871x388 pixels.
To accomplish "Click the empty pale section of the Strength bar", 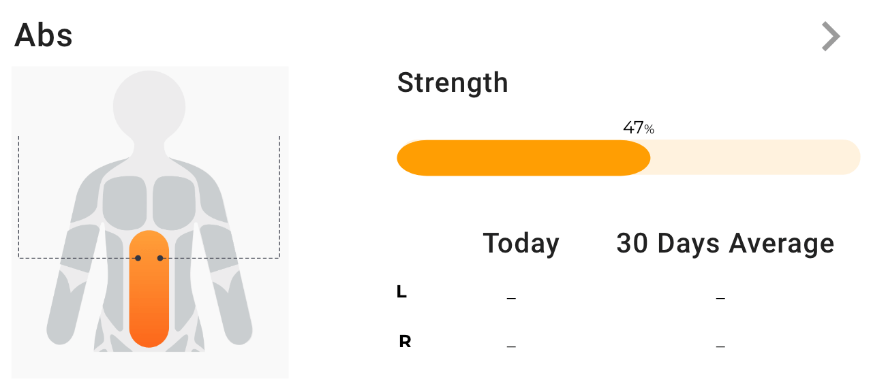I will [x=755, y=158].
